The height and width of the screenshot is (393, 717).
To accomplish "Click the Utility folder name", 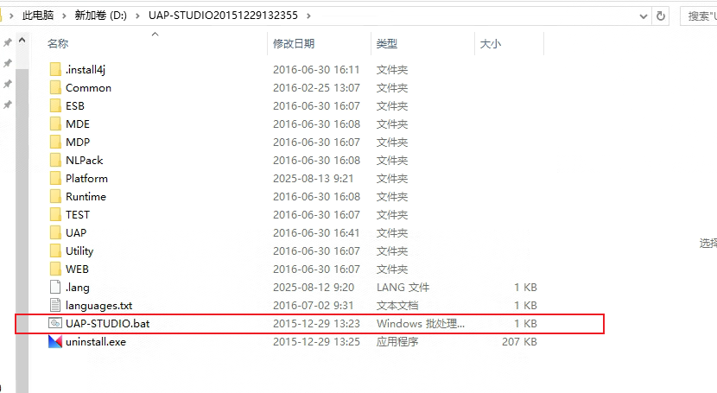I will pyautogui.click(x=79, y=250).
